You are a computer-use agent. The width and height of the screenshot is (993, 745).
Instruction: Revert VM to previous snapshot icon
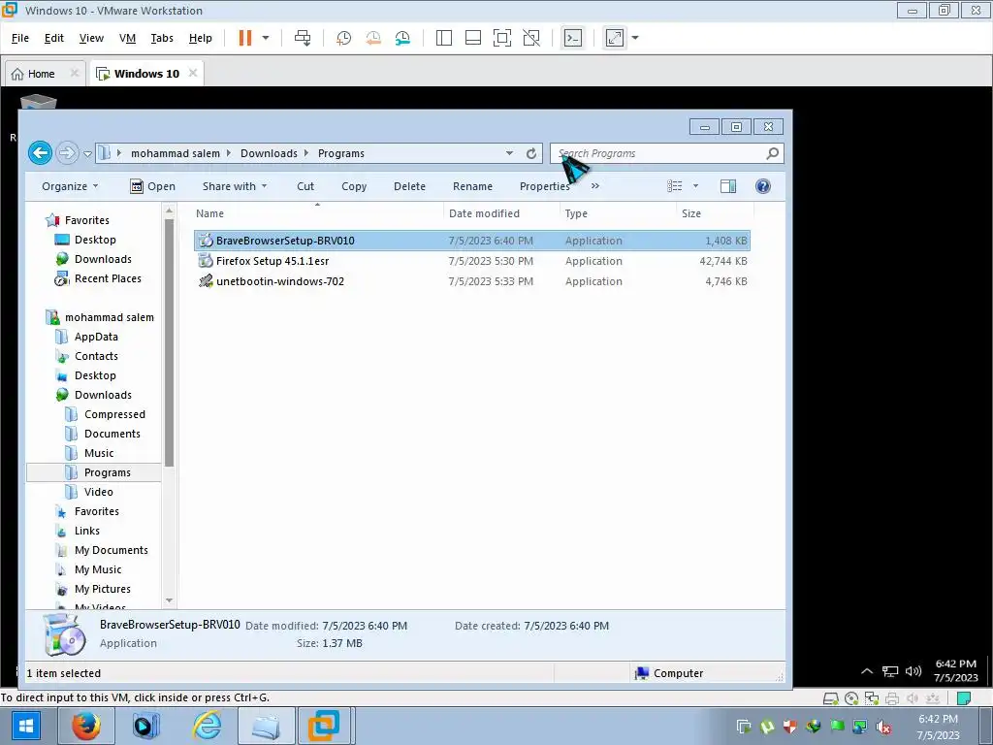pos(373,38)
